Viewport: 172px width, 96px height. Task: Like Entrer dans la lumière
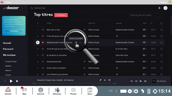click(x=43, y=68)
